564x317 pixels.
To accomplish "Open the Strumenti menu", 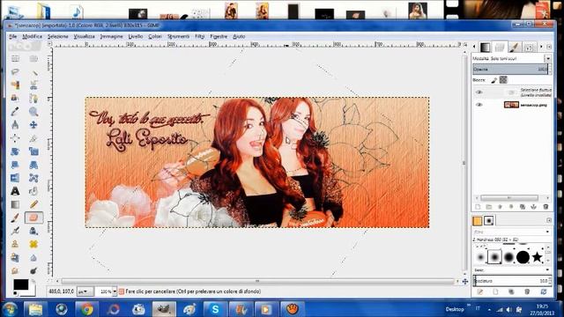I will [x=178, y=36].
